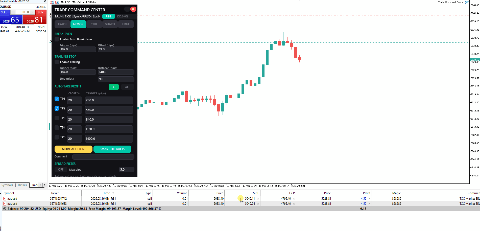
Task: Edit Break-Even Trigger pips field
Action: click(x=78, y=49)
